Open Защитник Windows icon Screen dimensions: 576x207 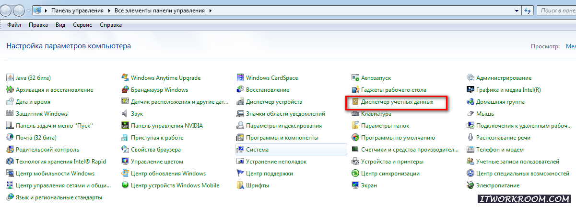(x=10, y=114)
